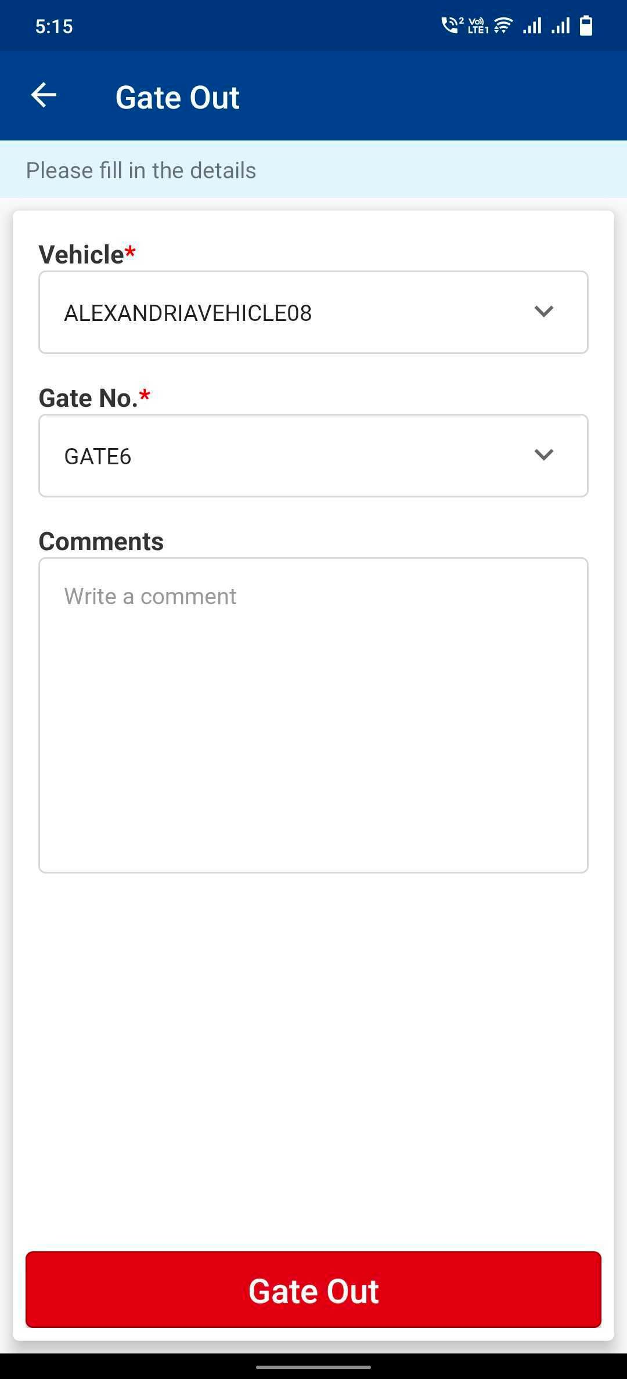
Task: Tap the Vehicle field label
Action: (82, 254)
